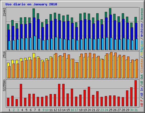This screenshot has width=145, height=113.
Task: Click day label 21 on x-axis
Action: coord(93,110)
